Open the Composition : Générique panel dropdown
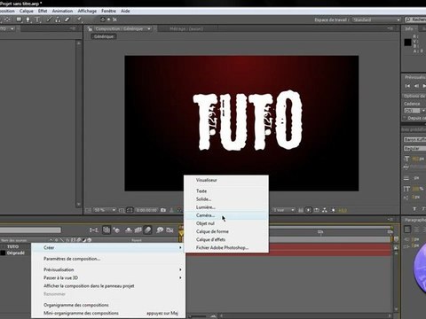The width and height of the screenshot is (426, 319). (x=149, y=29)
